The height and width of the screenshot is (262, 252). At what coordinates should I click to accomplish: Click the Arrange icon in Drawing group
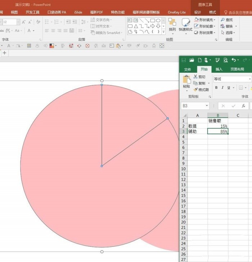coord(172,22)
